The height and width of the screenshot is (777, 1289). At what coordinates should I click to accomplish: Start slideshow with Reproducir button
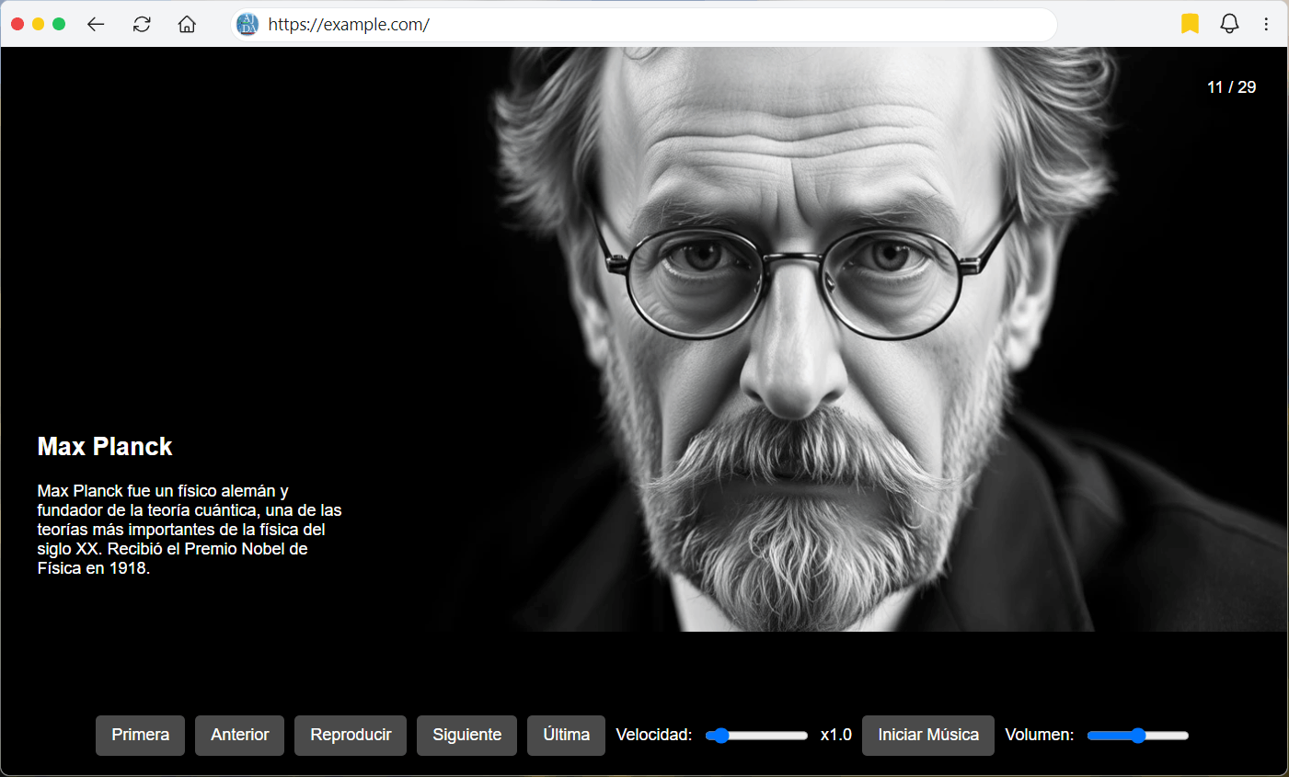(351, 735)
